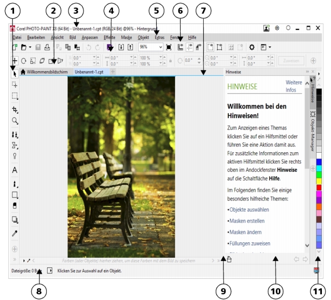331x300 pixels.
Task: Toggle the lock icon below Hinweise panel
Action: [229, 259]
